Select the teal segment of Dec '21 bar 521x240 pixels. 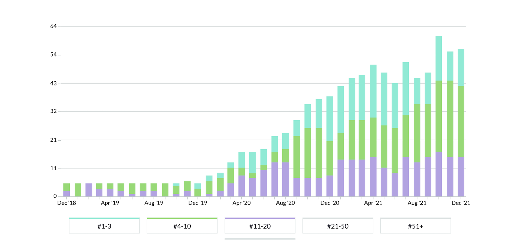point(461,67)
